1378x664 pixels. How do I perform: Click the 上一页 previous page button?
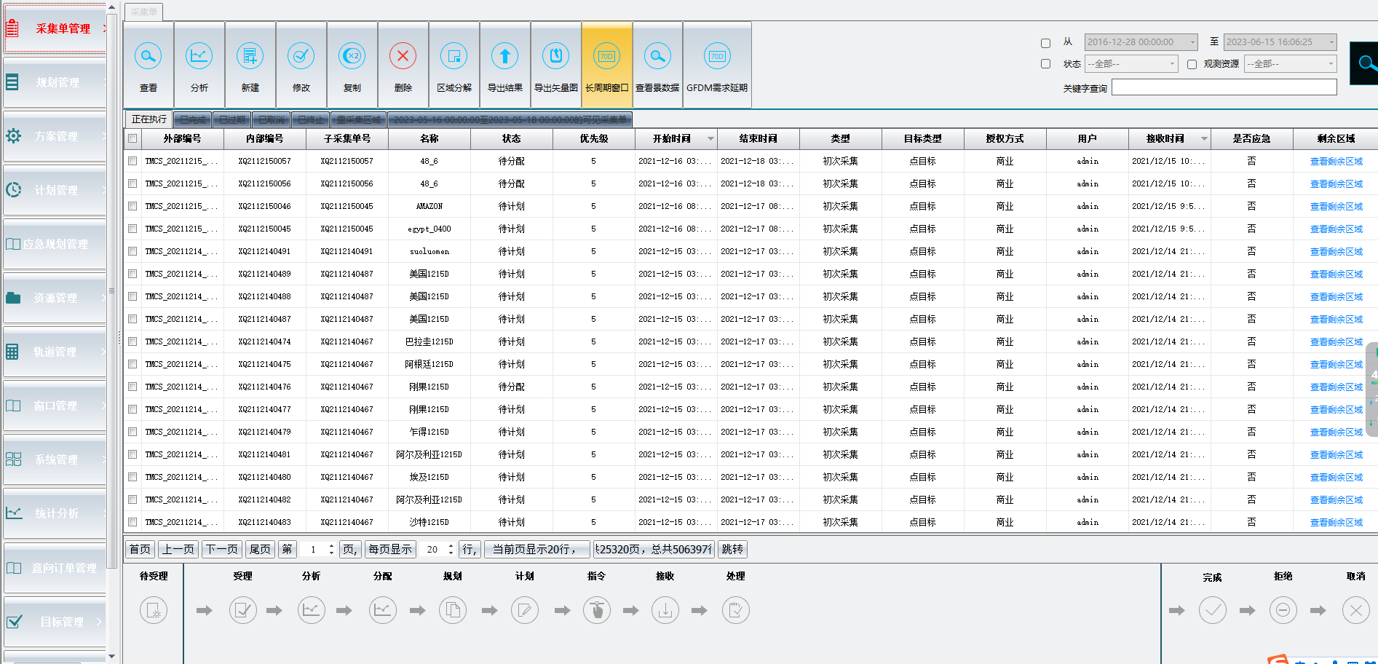point(178,549)
